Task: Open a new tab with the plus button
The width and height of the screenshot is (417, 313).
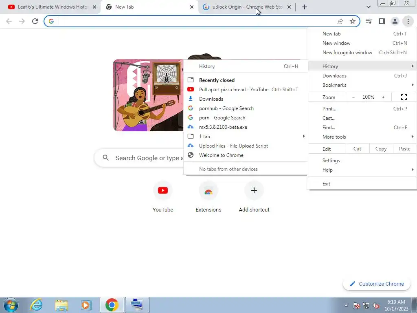Action: tap(305, 7)
